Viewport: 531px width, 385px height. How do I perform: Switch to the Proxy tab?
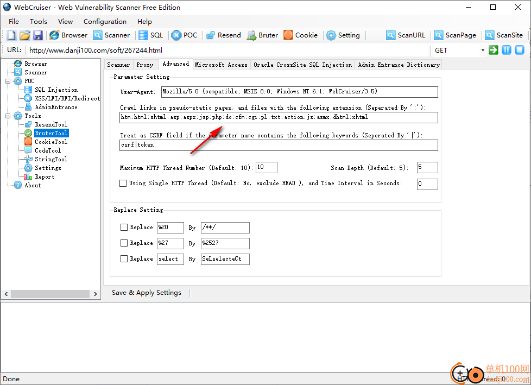(x=144, y=65)
